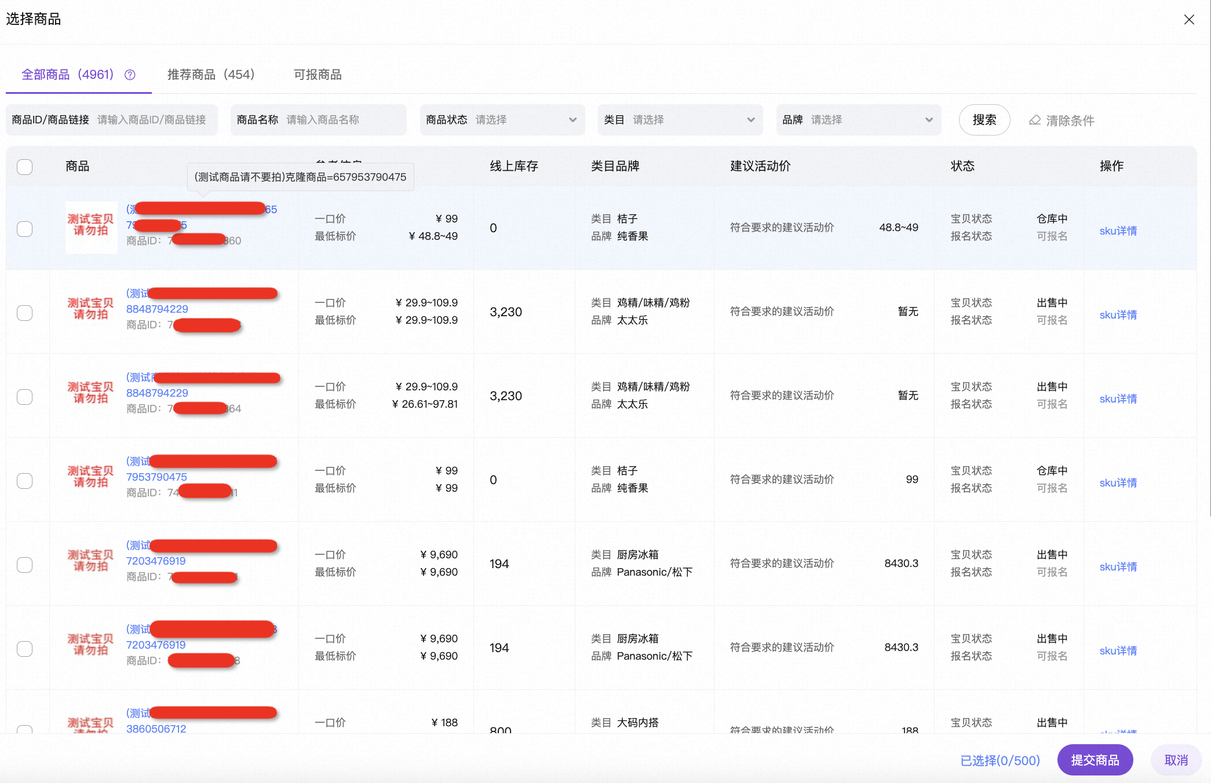
Task: Open sku详情 for first 厨房冰箱 row
Action: click(1118, 566)
